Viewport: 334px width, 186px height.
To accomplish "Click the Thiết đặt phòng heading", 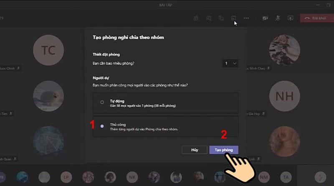I will click(x=106, y=55).
